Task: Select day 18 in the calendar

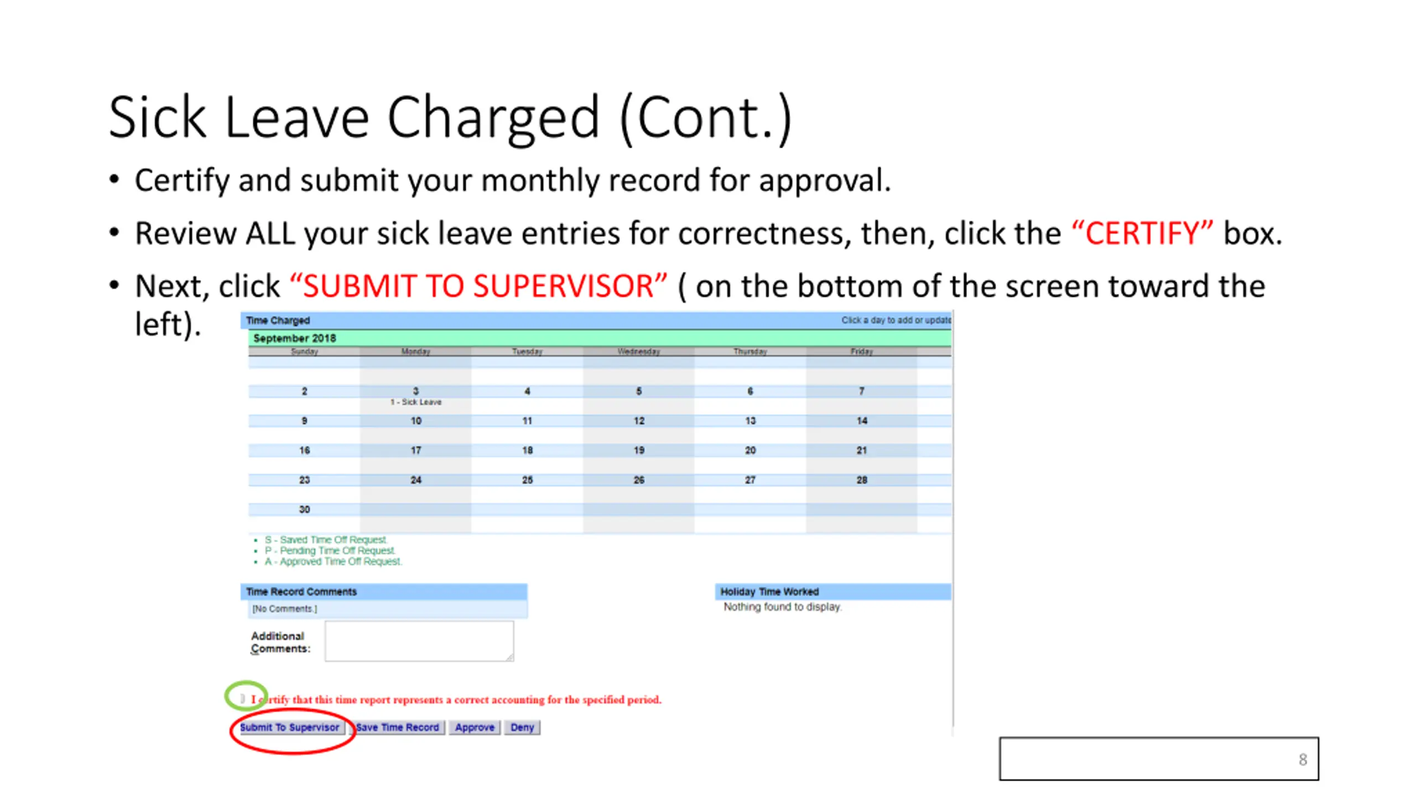Action: (x=527, y=451)
